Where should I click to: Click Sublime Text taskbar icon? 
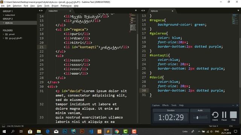click(x=108, y=132)
